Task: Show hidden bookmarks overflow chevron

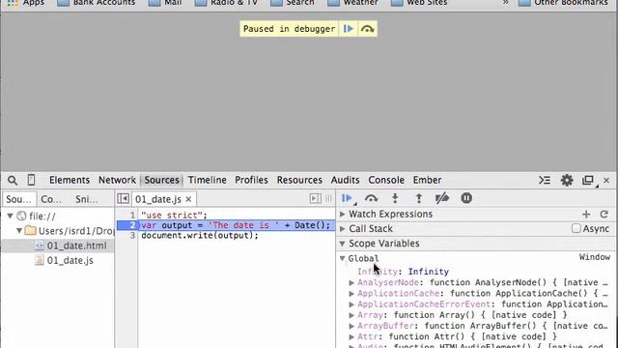Action: tap(506, 2)
